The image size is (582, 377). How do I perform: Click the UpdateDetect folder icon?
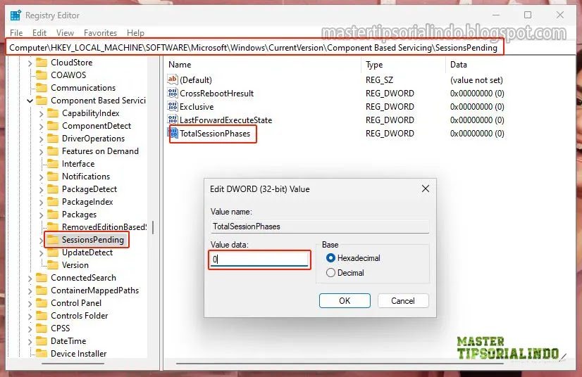tap(53, 253)
